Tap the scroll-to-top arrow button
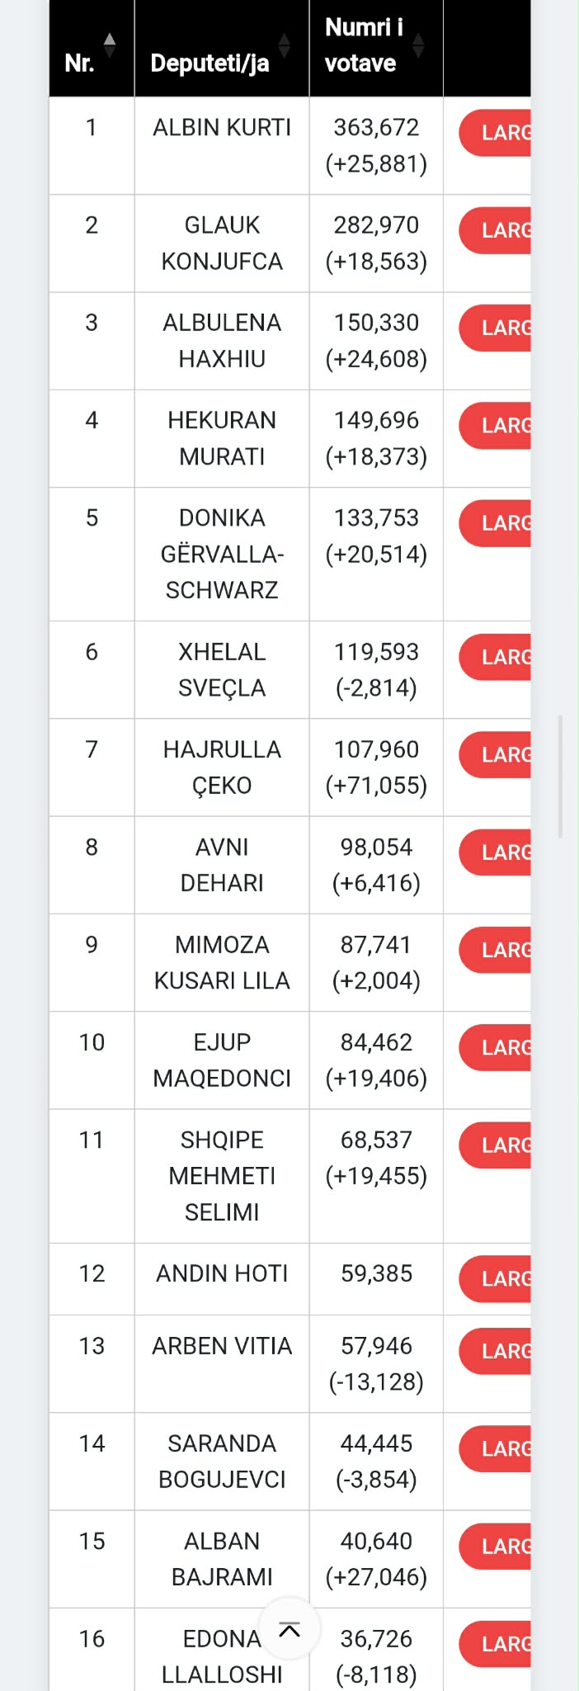The width and height of the screenshot is (579, 1691). pos(289,1629)
